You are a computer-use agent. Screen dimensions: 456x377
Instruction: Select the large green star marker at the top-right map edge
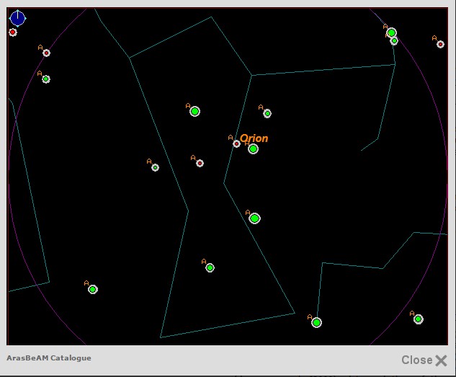click(x=391, y=32)
